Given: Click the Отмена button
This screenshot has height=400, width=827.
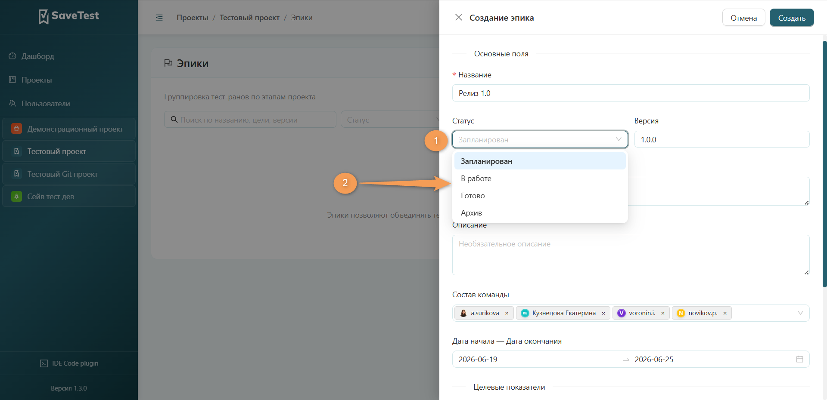Looking at the screenshot, I should click(x=744, y=18).
